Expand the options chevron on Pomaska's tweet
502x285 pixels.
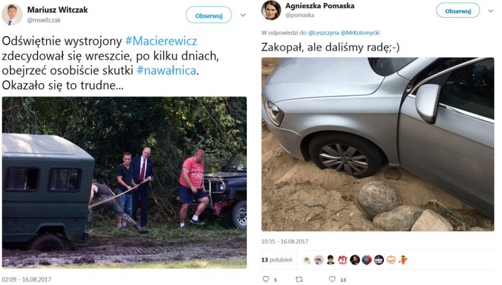[x=490, y=11]
